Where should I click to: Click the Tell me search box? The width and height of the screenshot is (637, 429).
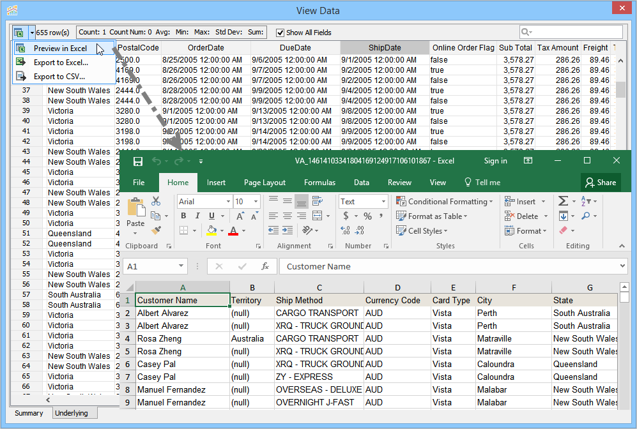[x=482, y=182]
